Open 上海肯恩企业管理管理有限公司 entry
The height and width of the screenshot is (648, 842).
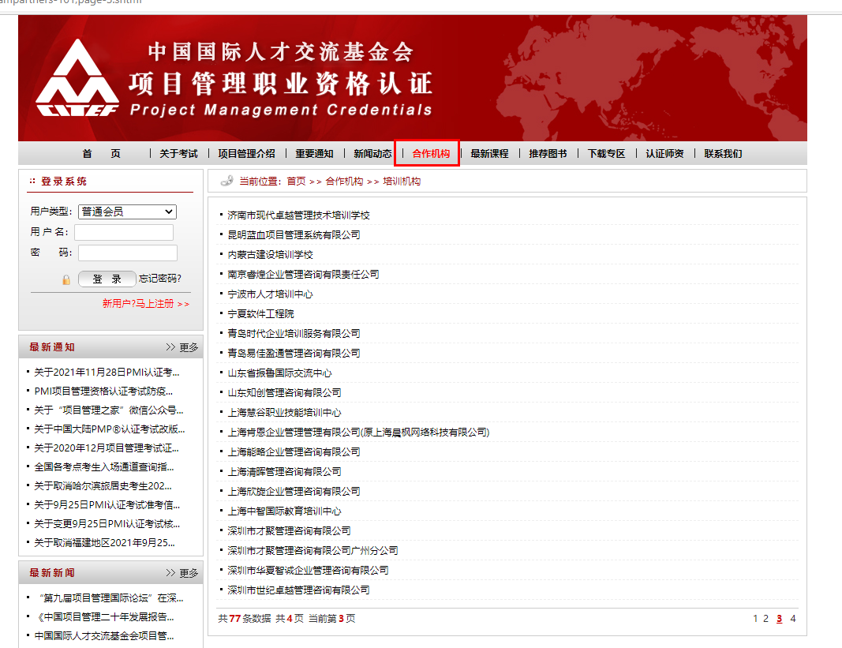click(358, 432)
